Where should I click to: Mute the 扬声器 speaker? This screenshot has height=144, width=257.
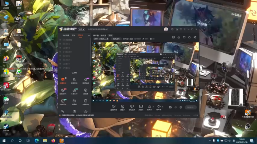point(158,108)
